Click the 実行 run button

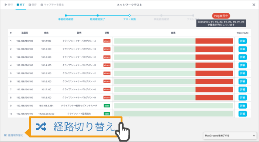(9, 5)
